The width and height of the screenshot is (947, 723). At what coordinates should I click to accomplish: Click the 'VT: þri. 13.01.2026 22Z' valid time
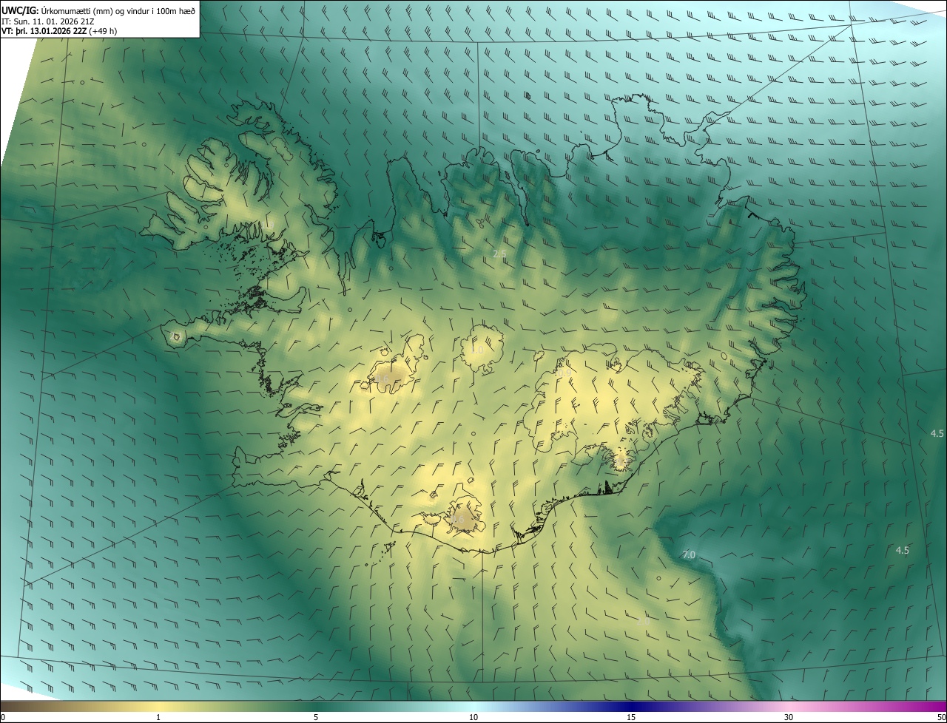44,31
